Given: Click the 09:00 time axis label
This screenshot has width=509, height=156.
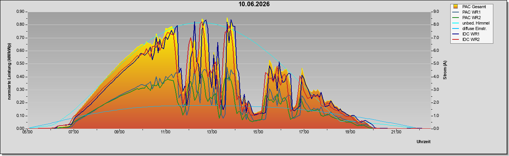Looking at the screenshot, I should [x=119, y=132].
